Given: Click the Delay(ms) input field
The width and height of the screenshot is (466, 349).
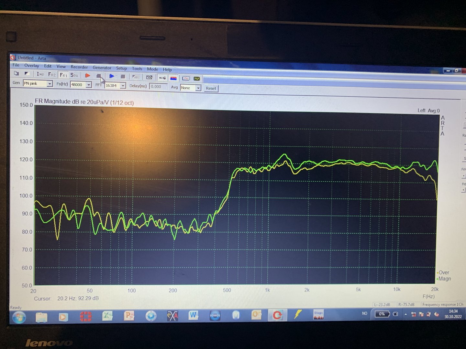Looking at the screenshot, I should pos(158,87).
